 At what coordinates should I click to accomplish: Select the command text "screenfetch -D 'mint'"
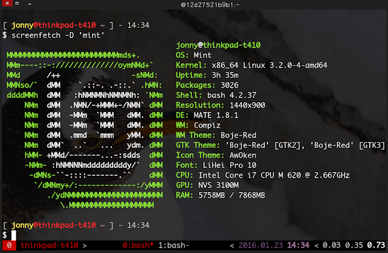click(58, 35)
